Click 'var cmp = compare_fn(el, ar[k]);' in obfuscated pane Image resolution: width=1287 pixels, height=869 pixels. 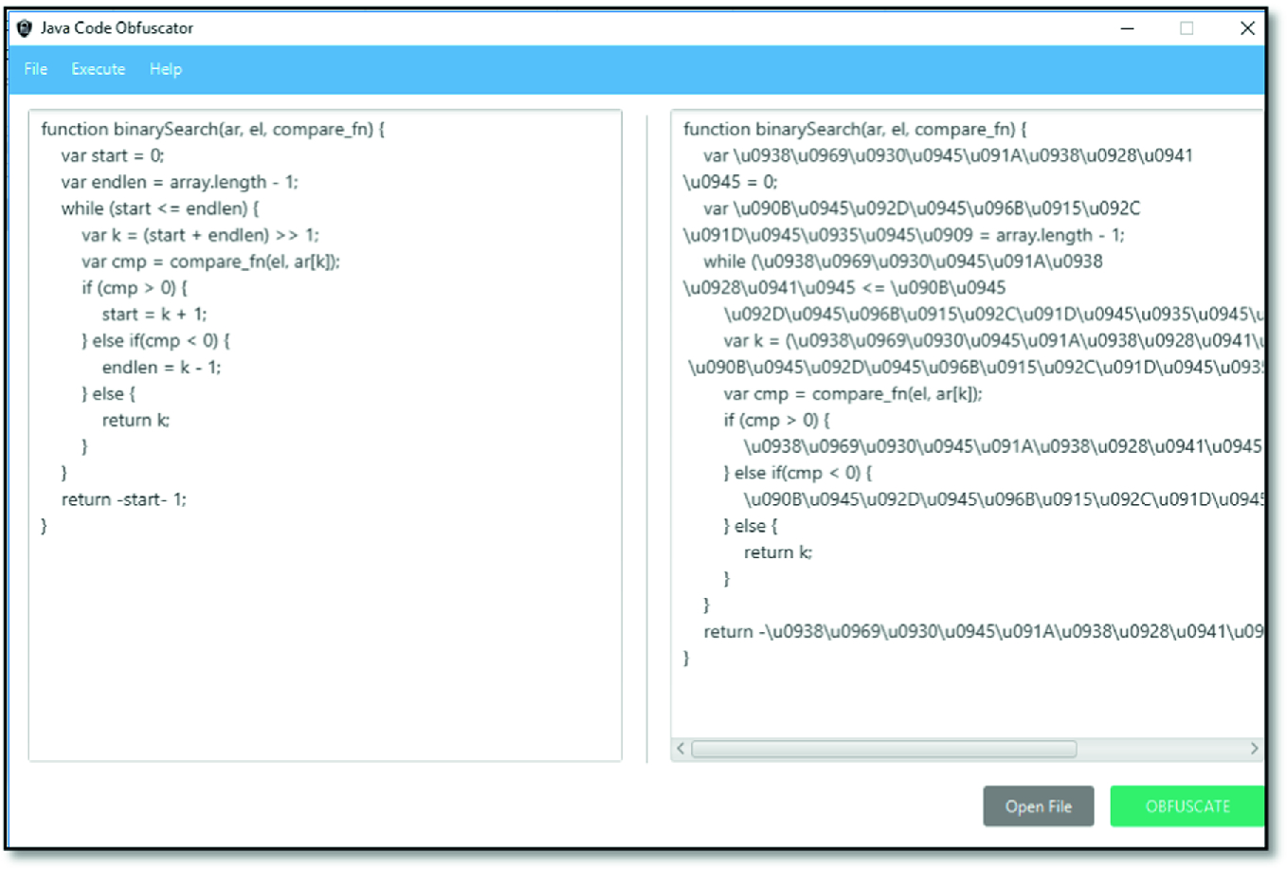click(853, 394)
